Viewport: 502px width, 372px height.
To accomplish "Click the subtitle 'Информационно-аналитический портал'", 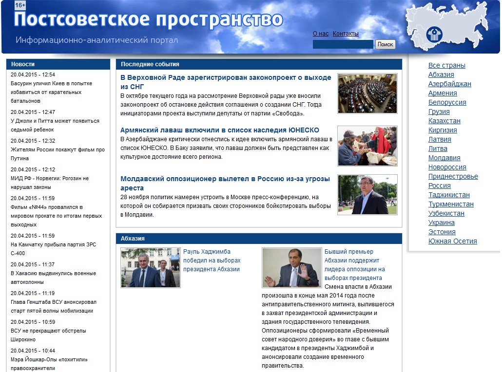I will pos(97,40).
